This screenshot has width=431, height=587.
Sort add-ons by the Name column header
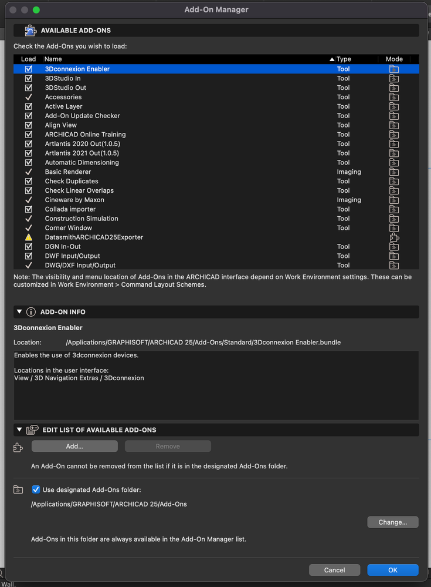53,59
